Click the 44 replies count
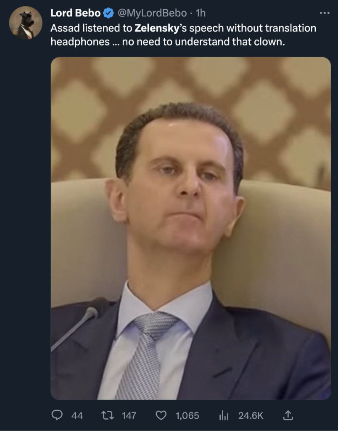338x431 pixels. (x=77, y=415)
